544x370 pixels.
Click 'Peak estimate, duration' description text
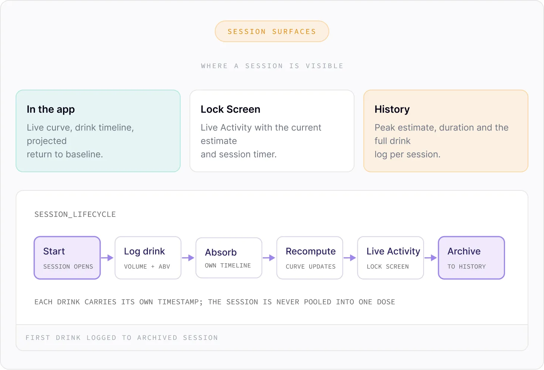pyautogui.click(x=441, y=141)
